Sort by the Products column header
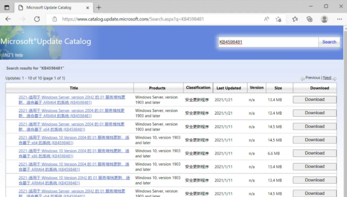 coord(157,88)
